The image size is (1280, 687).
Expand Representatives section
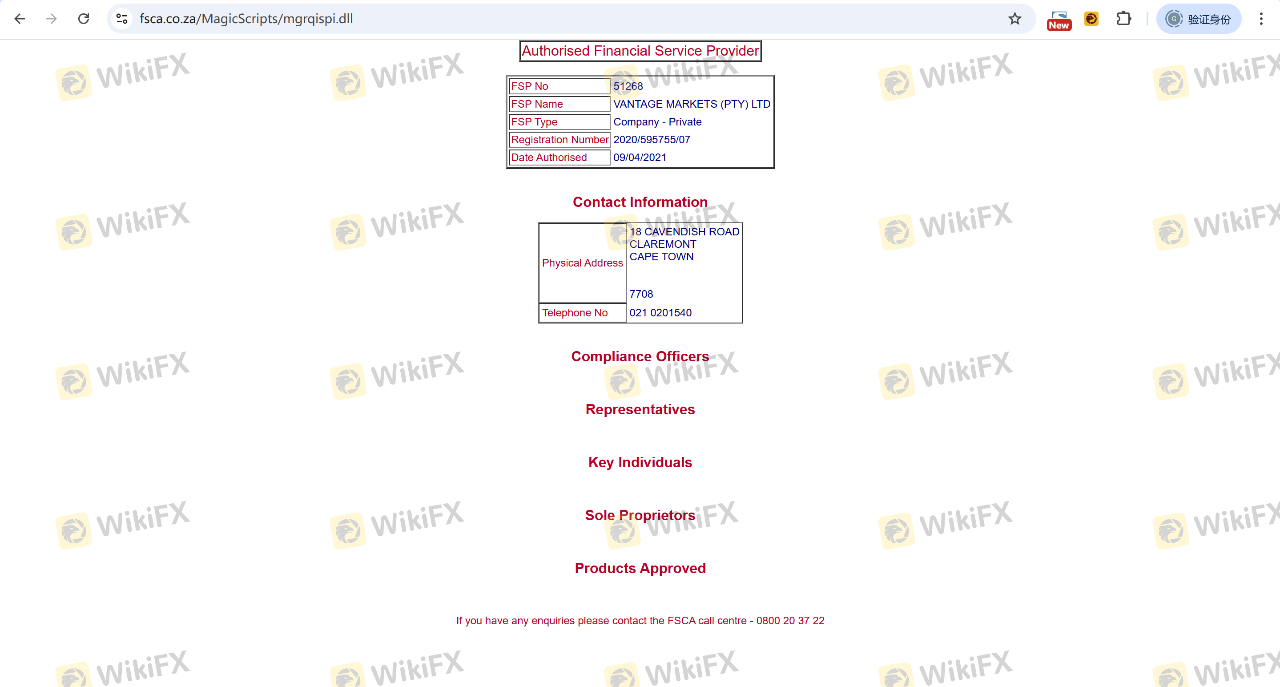pyautogui.click(x=640, y=409)
